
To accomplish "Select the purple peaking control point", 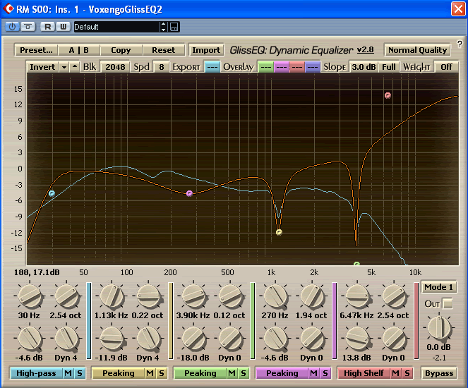I will click(189, 193).
